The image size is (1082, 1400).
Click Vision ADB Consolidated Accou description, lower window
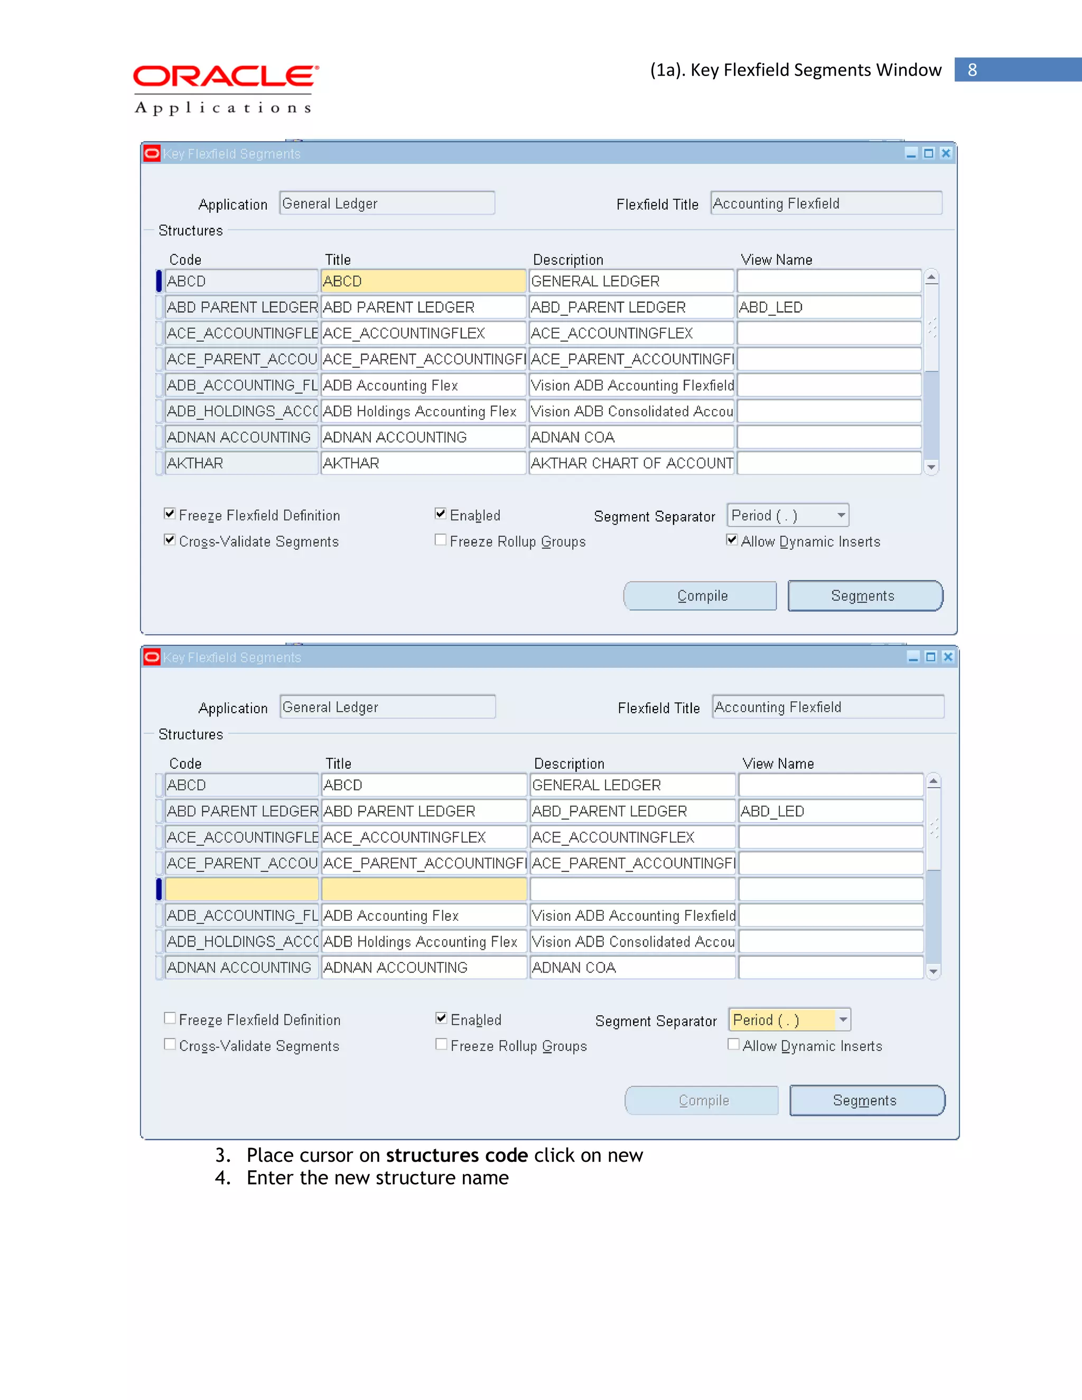click(x=632, y=941)
